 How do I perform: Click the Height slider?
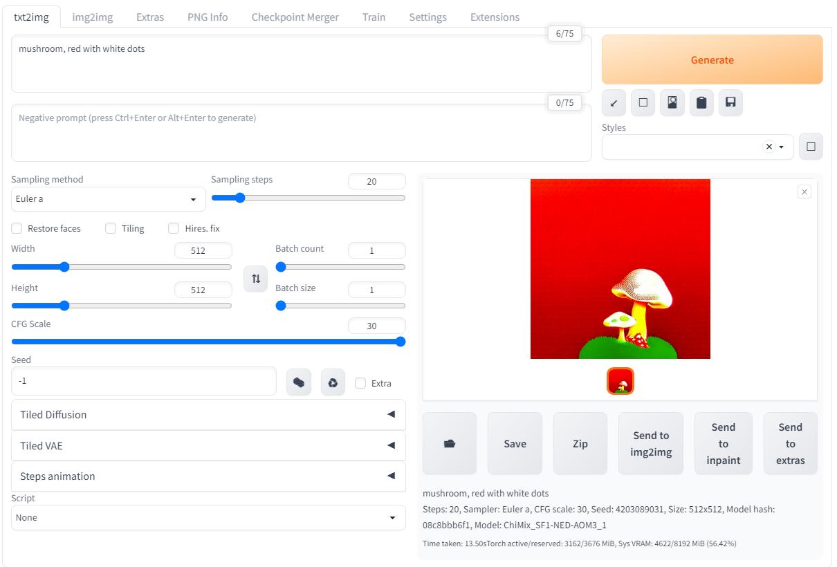coord(122,306)
